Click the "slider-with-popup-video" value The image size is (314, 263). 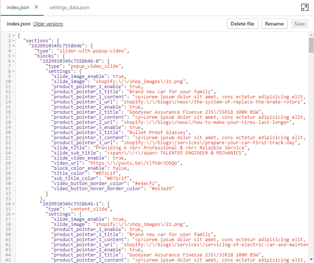[92, 51]
